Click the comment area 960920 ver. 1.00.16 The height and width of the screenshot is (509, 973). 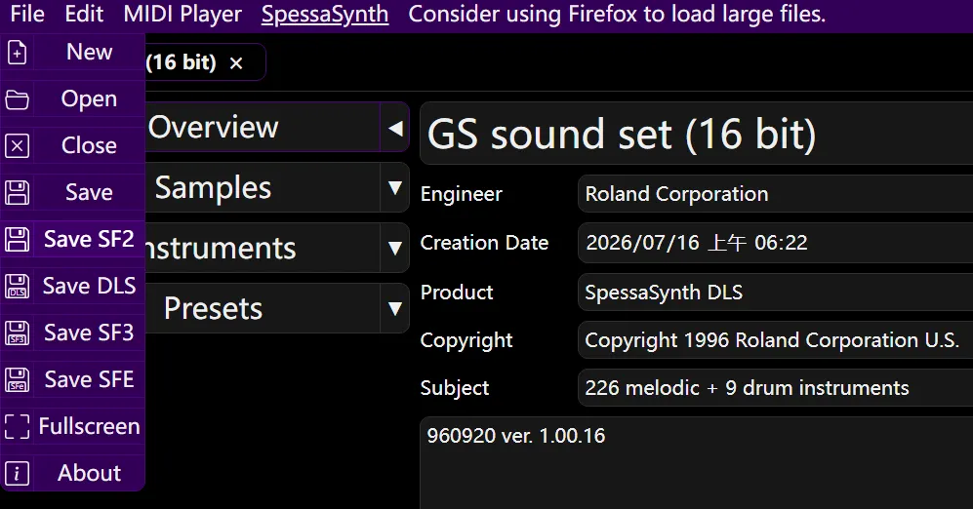click(x=696, y=462)
